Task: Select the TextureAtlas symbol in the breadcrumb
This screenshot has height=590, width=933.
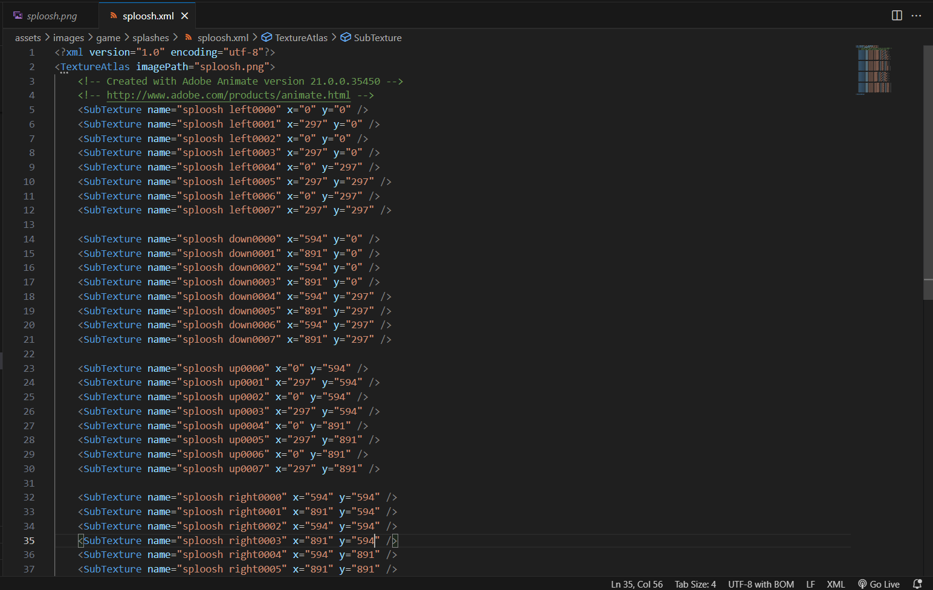Action: (300, 37)
